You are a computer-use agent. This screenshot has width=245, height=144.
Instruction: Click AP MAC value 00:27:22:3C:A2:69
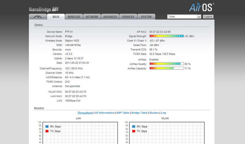(x=160, y=32)
